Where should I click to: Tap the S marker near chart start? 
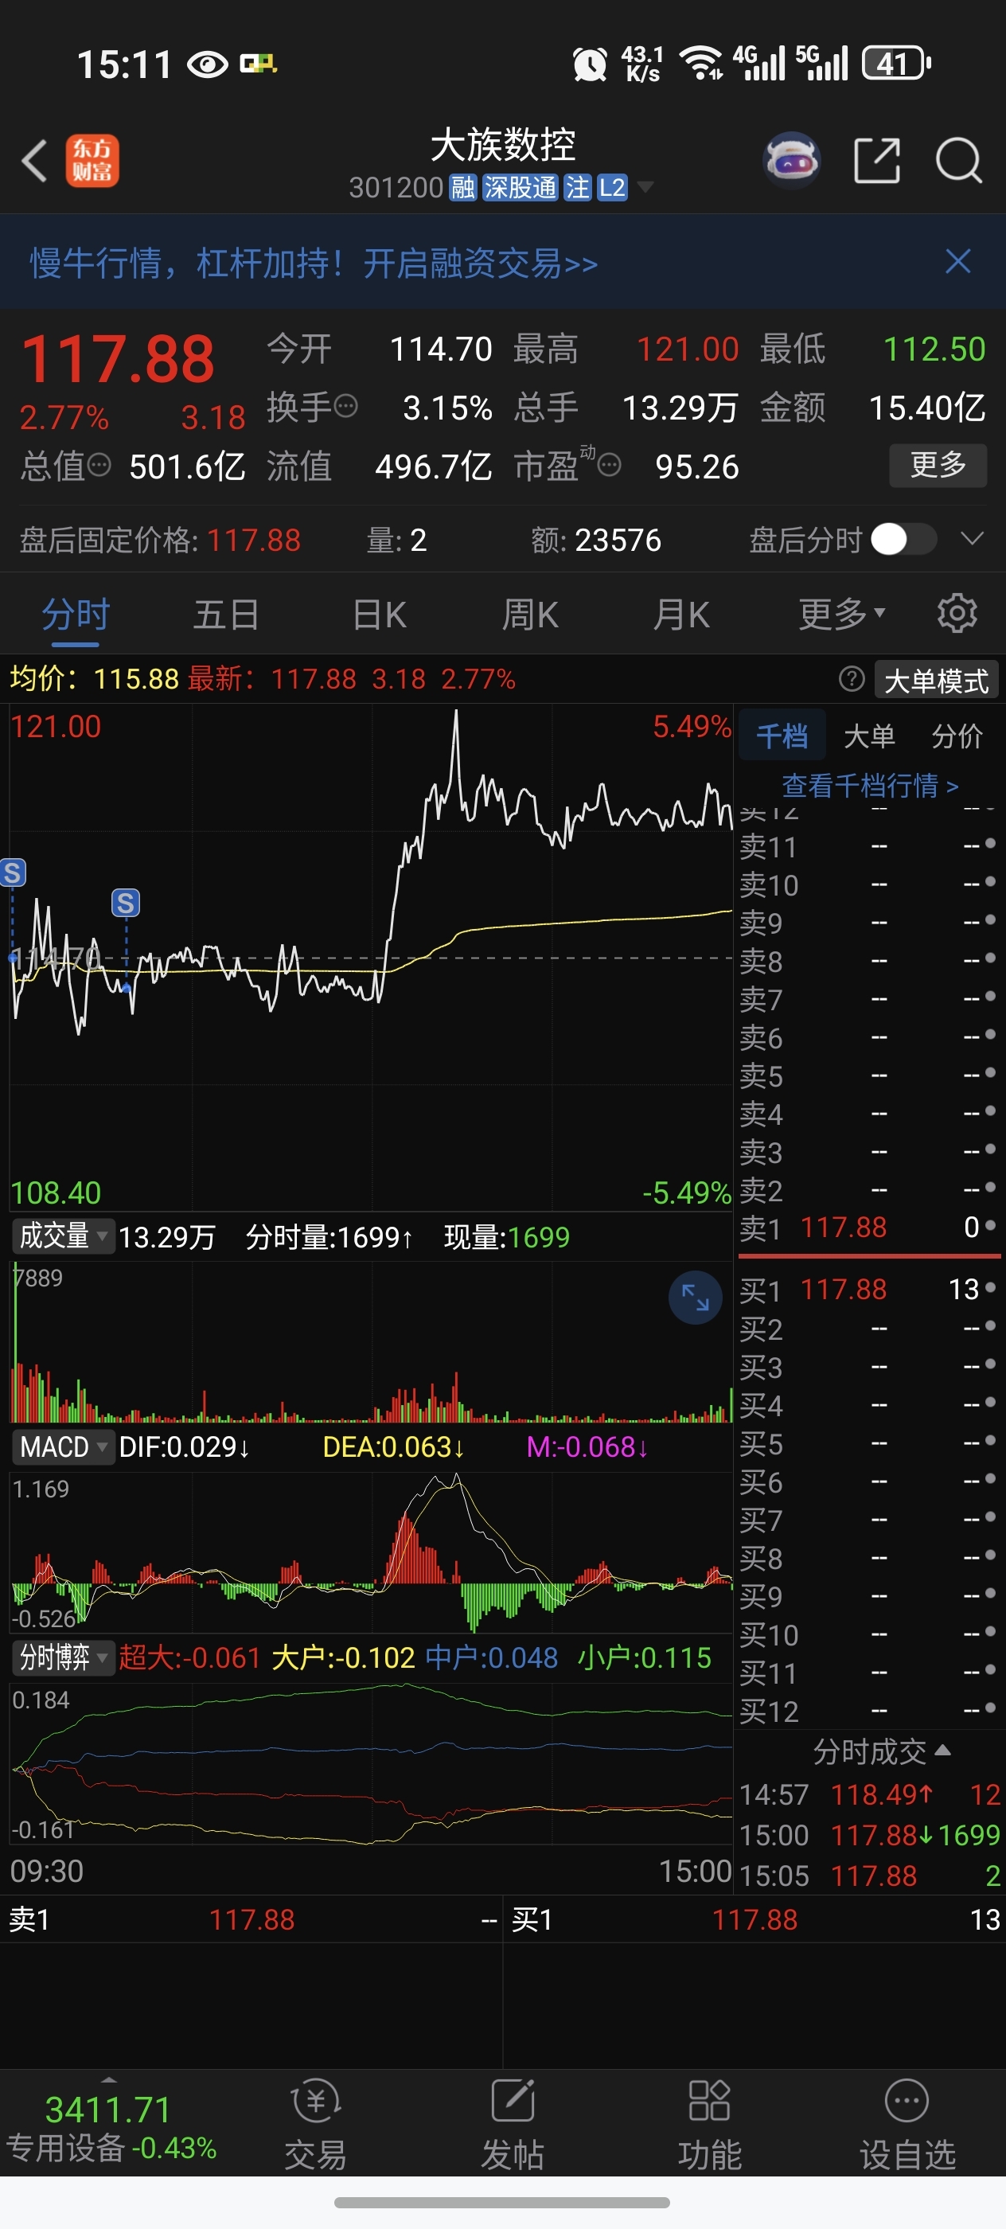[13, 872]
